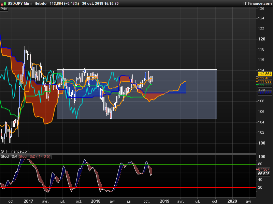The height and width of the screenshot is (204, 273).
Task: Click the © IT-Finance.com copyright text
Action: pos(15,151)
